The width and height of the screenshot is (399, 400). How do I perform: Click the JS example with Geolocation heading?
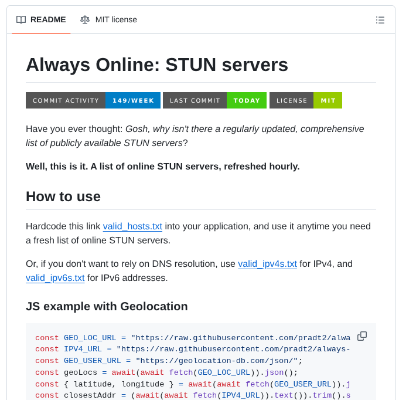107,306
